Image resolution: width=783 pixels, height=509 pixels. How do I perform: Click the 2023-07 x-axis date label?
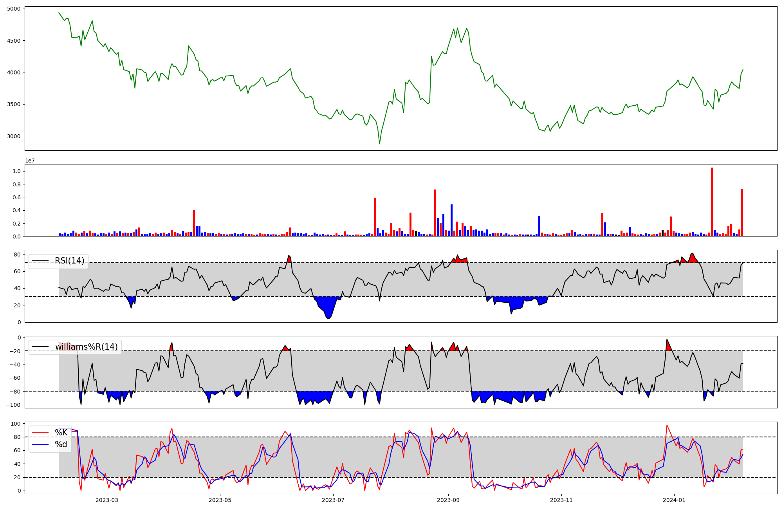pos(333,500)
